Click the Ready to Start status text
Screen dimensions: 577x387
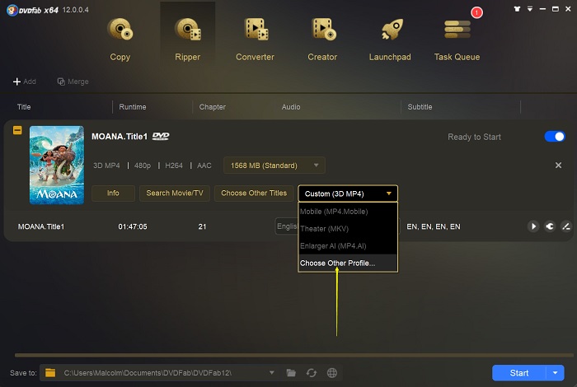[x=474, y=137]
